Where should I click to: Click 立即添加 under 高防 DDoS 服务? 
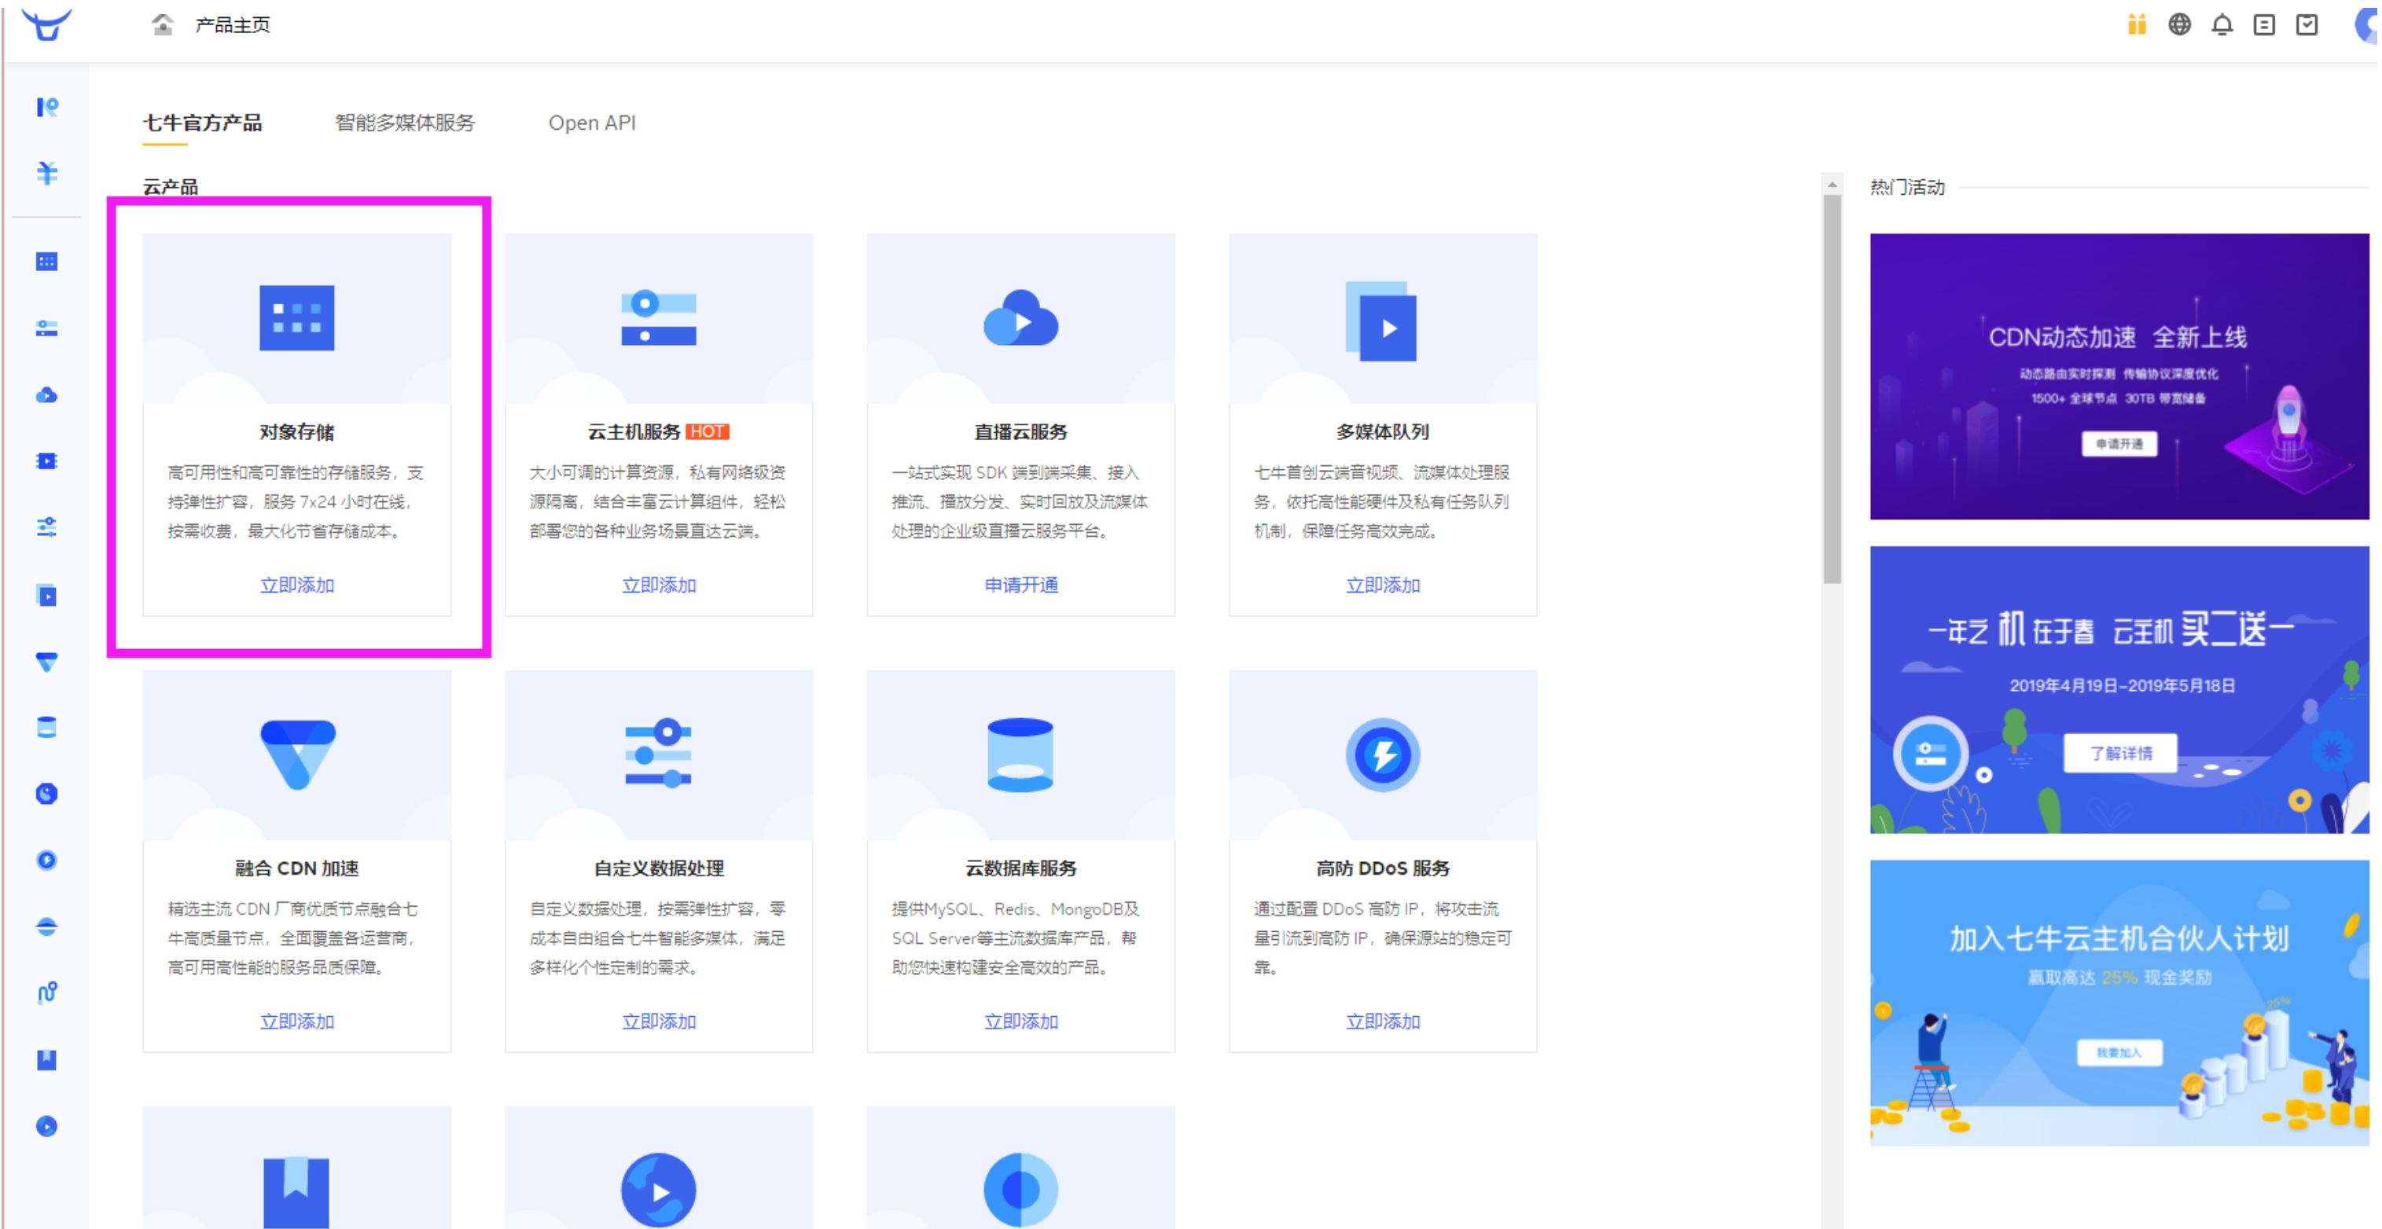tap(1382, 1021)
